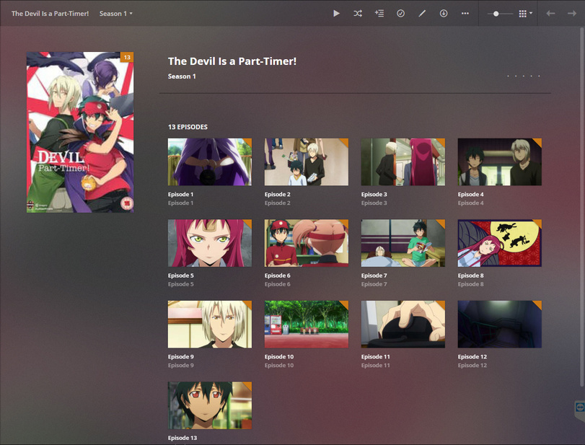The height and width of the screenshot is (445, 585).
Task: Click the season poster artwork
Action: [x=80, y=132]
